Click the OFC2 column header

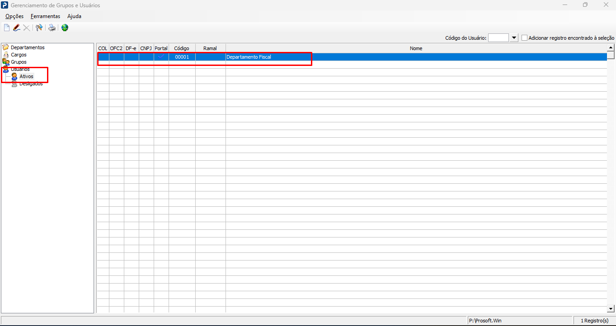pyautogui.click(x=116, y=48)
